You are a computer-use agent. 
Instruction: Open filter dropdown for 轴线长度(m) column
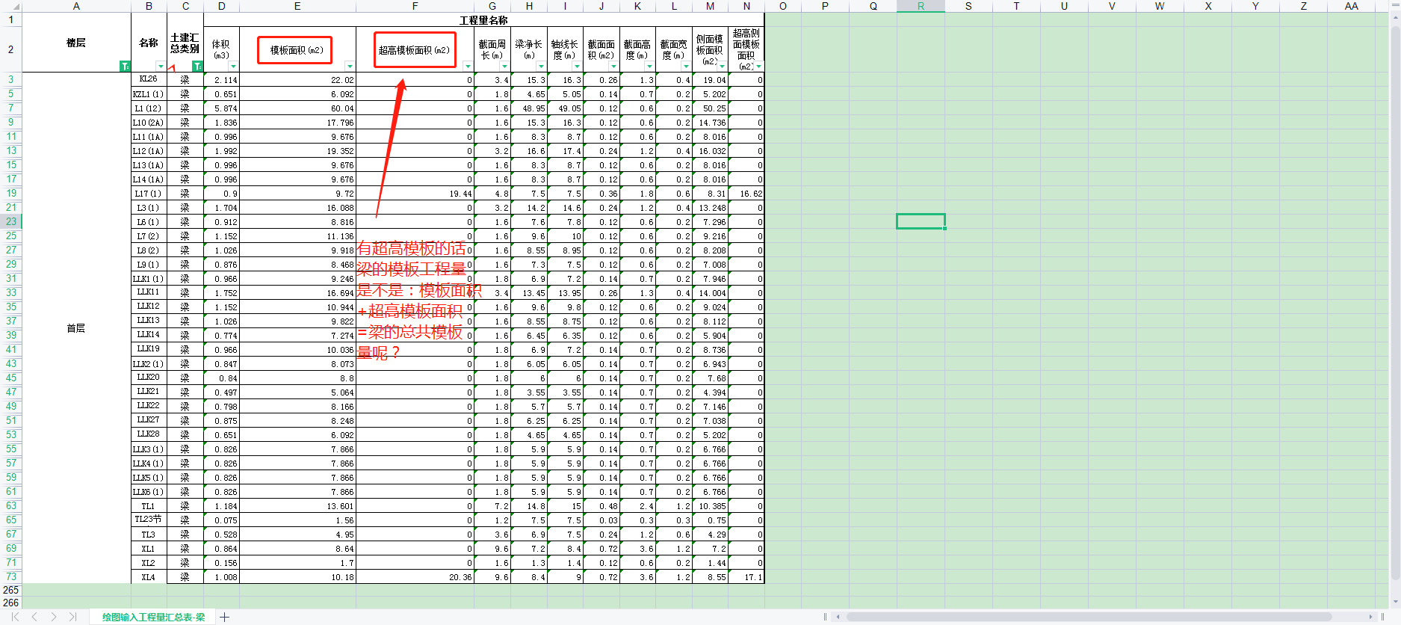577,67
